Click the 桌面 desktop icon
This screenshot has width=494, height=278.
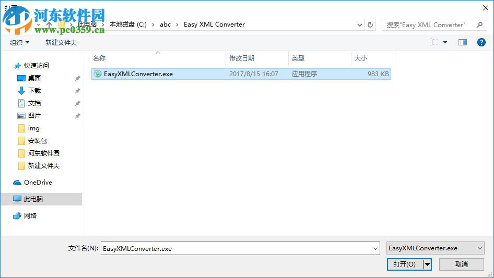point(21,78)
